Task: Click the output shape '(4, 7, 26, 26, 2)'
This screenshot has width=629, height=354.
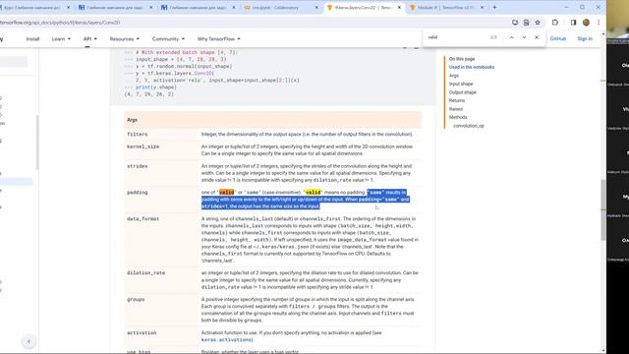Action: (149, 94)
